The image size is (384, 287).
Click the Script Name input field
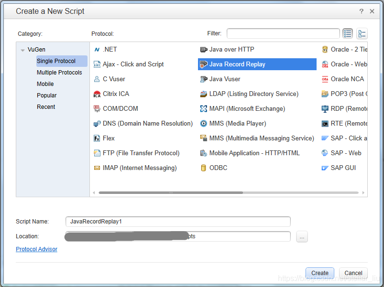pos(178,222)
